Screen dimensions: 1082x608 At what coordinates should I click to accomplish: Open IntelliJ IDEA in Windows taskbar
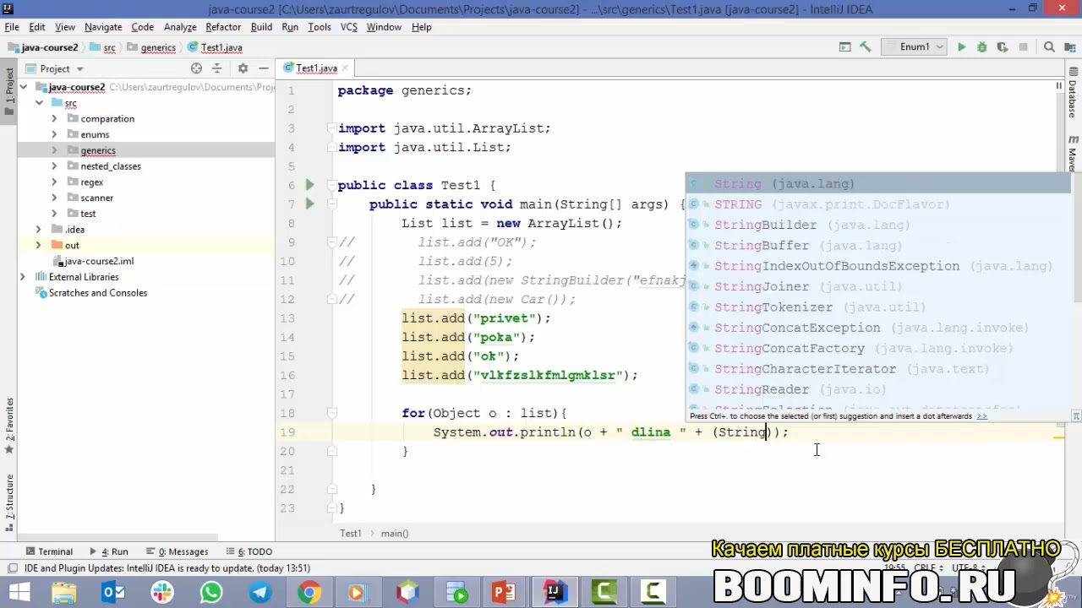pyautogui.click(x=555, y=592)
